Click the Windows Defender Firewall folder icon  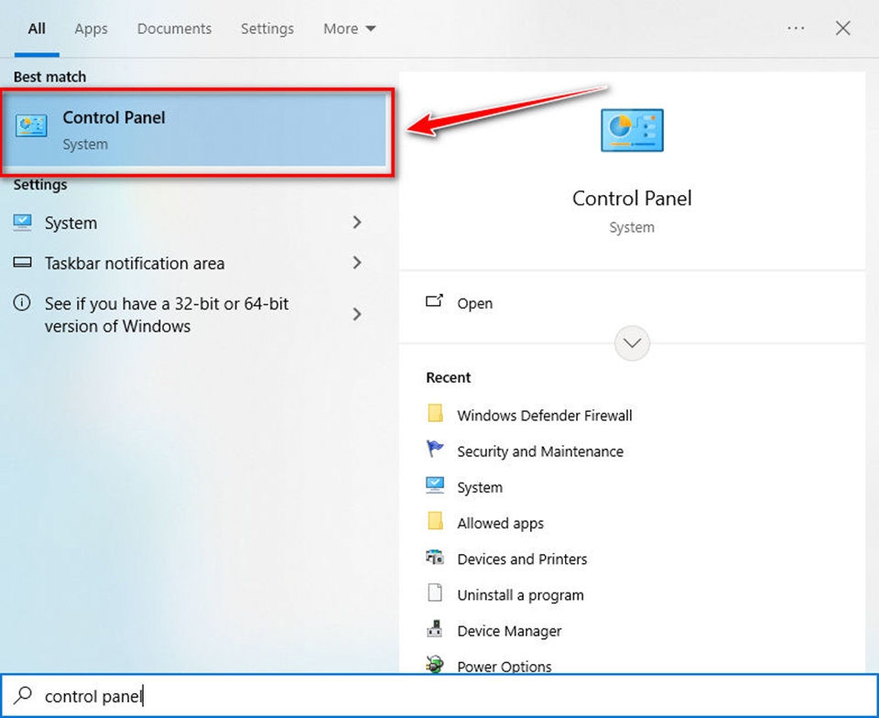click(435, 414)
